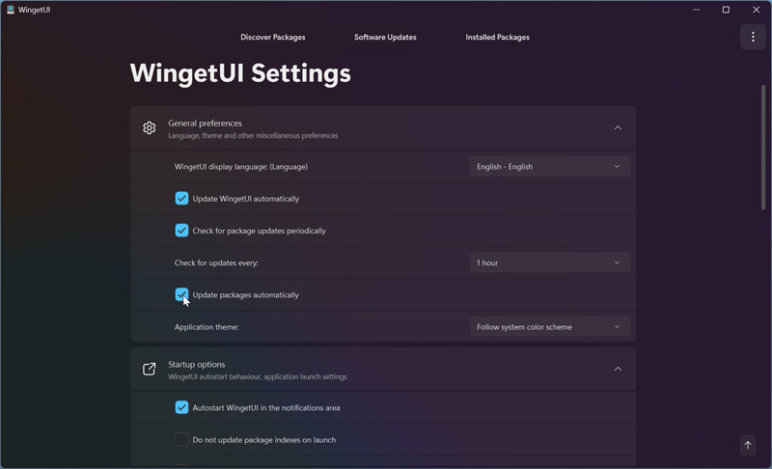Screen dimensions: 772x469
Task: Toggle Check for package updates periodically
Action: point(181,231)
